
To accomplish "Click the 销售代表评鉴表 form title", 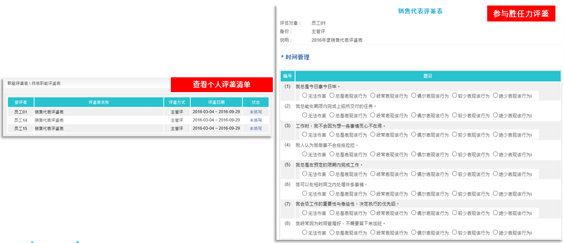I will click(x=420, y=11).
